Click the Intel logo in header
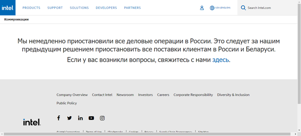 point(8,7)
